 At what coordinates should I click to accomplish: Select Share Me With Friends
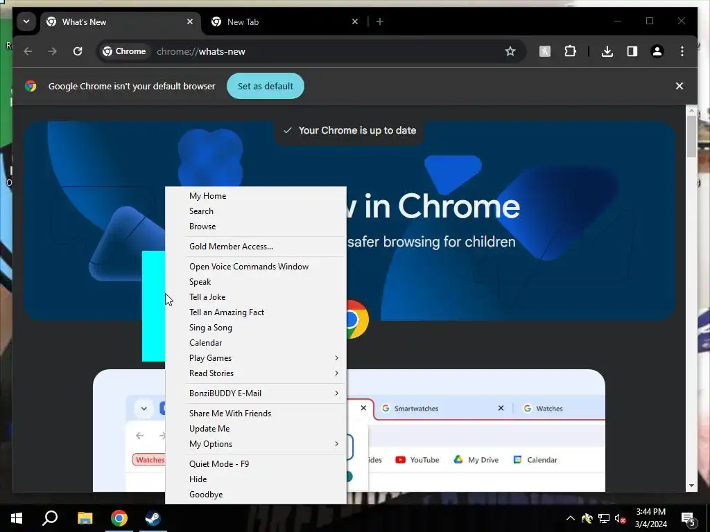pyautogui.click(x=256, y=414)
